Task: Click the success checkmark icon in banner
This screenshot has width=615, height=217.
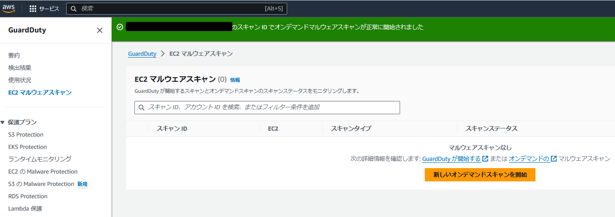Action: tap(120, 27)
